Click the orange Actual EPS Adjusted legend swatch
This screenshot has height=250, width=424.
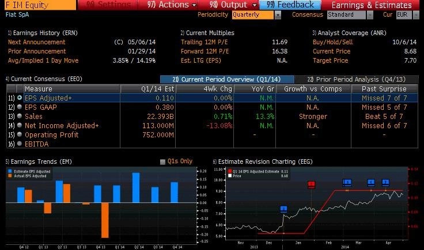10,176
